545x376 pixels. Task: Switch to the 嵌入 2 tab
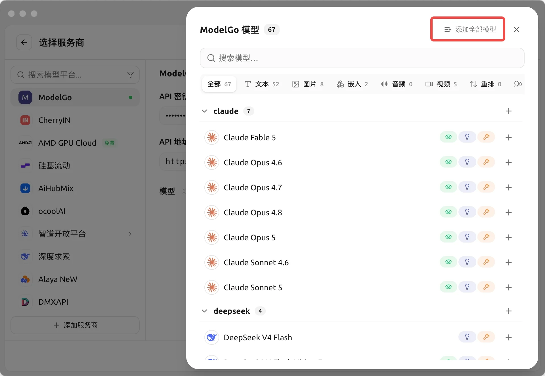pyautogui.click(x=352, y=84)
